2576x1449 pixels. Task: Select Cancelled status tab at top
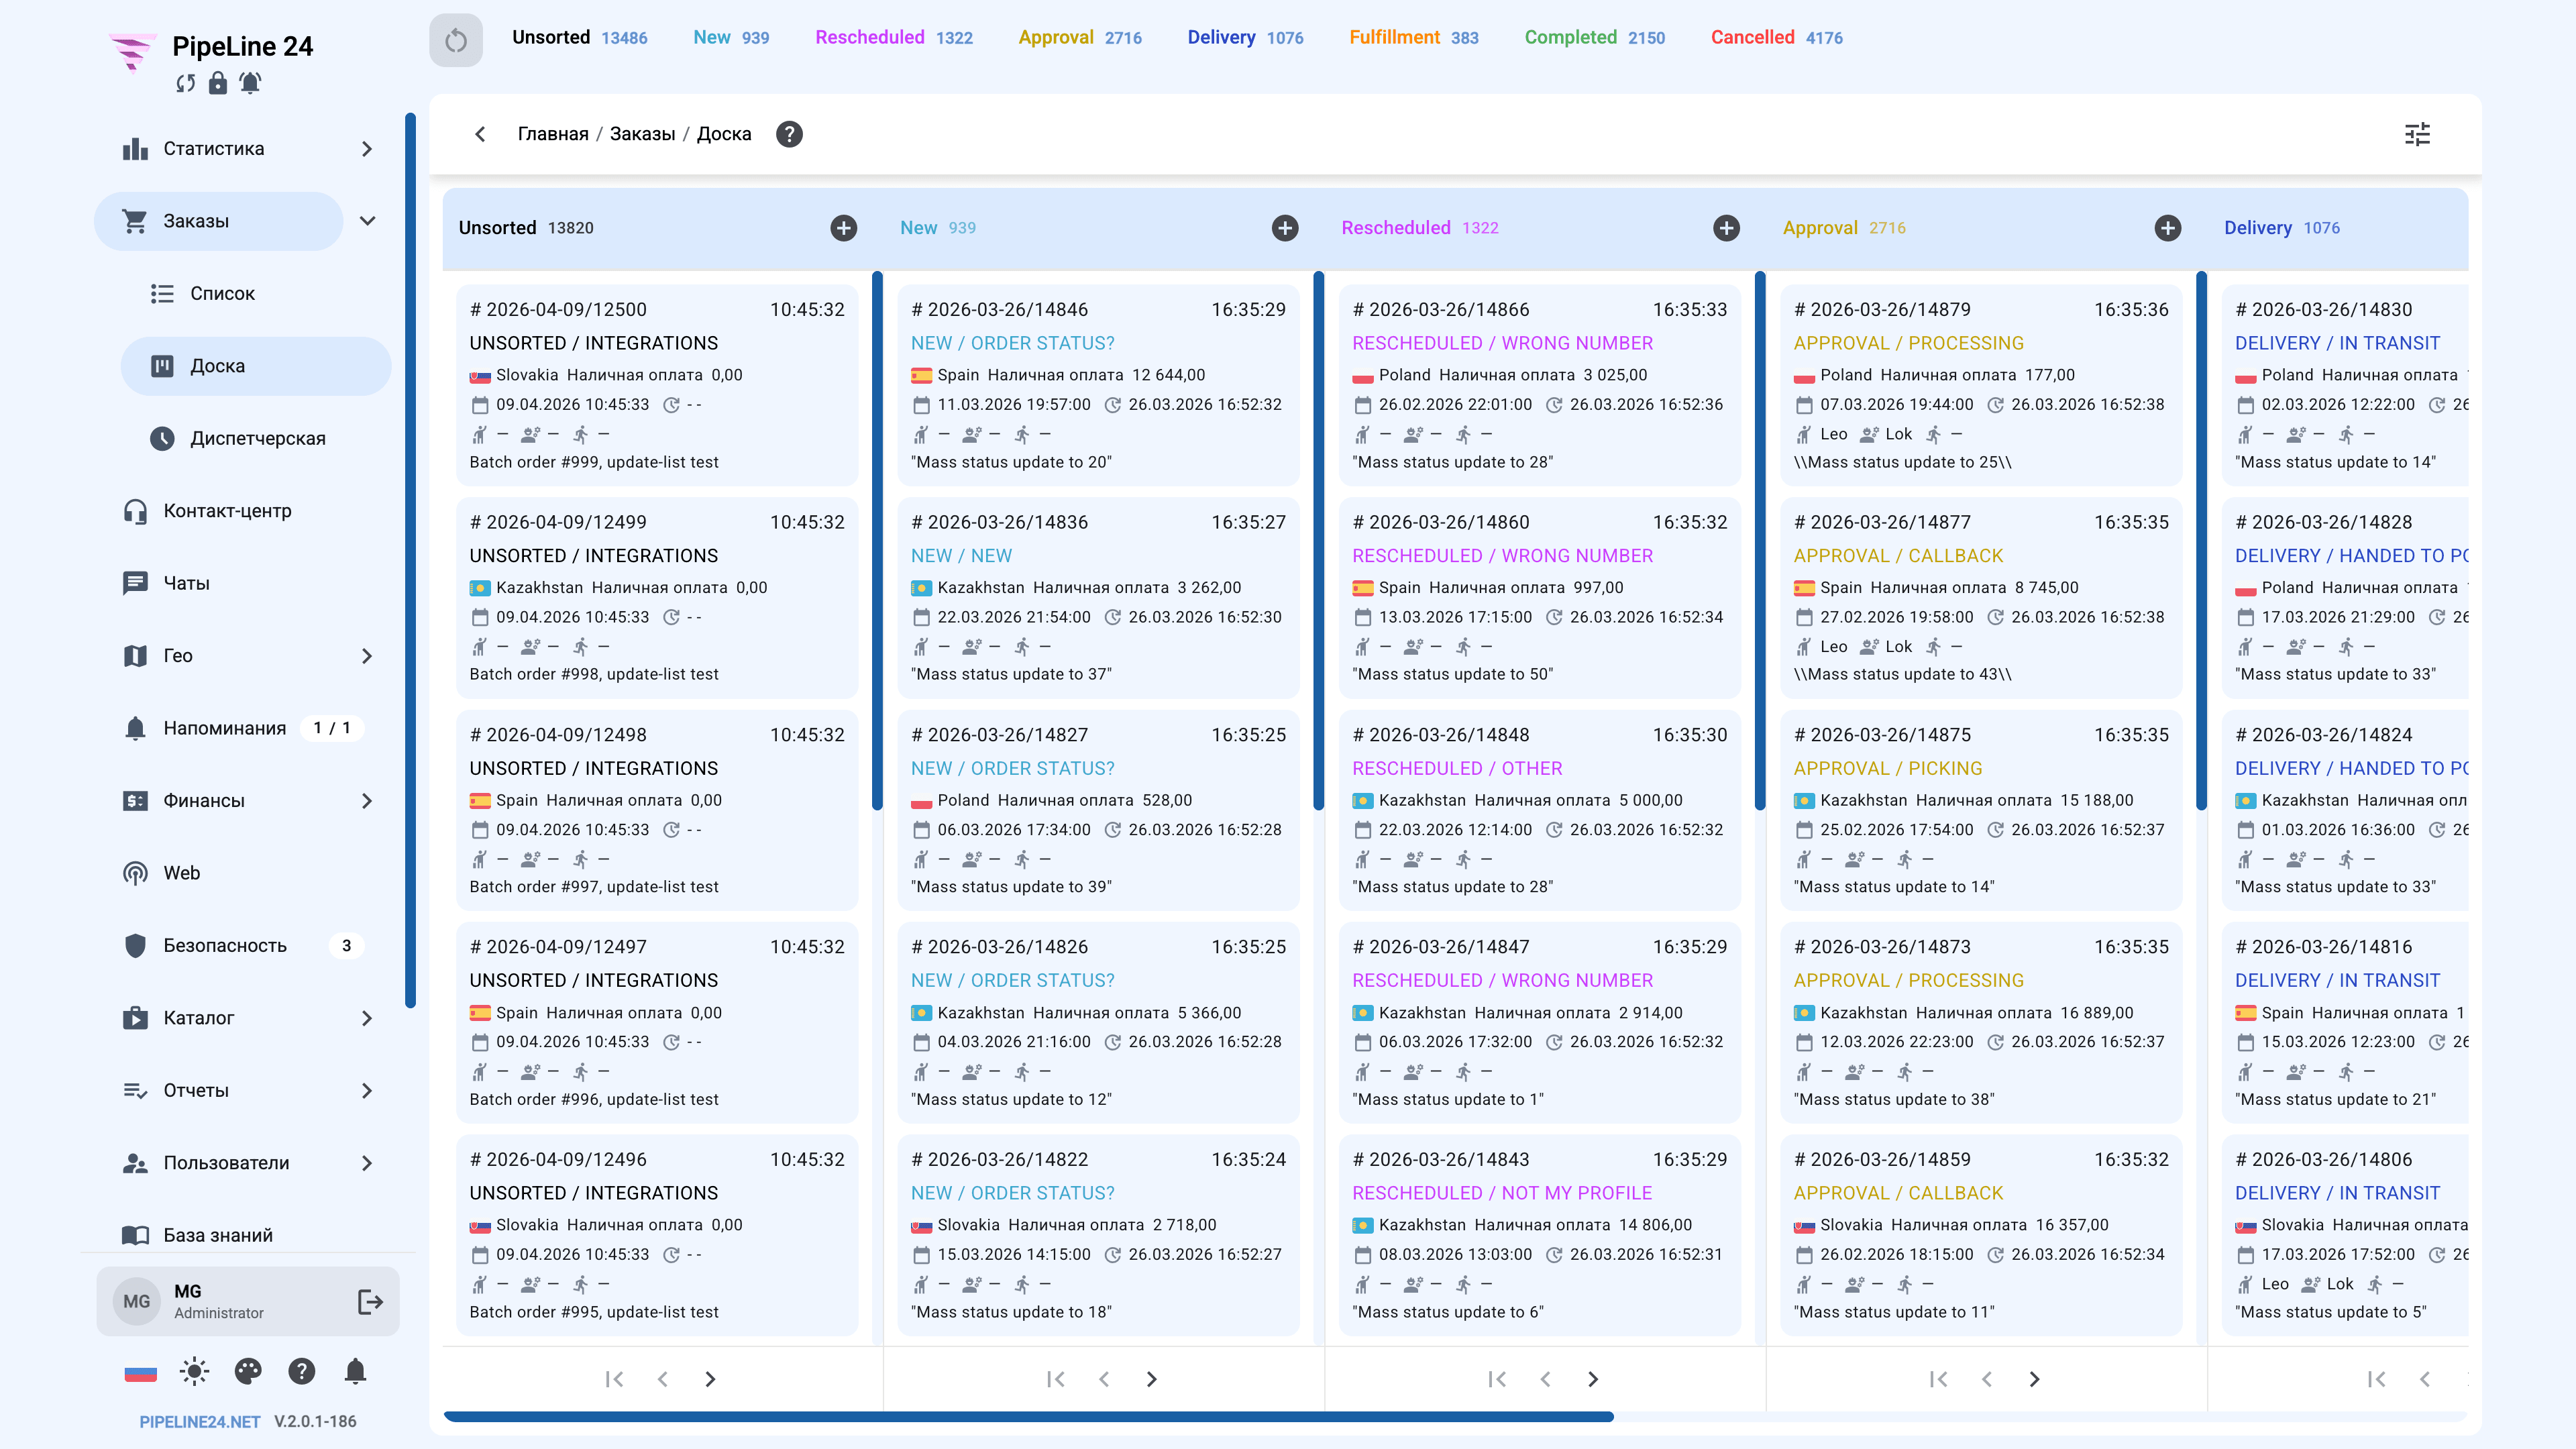click(x=1776, y=38)
